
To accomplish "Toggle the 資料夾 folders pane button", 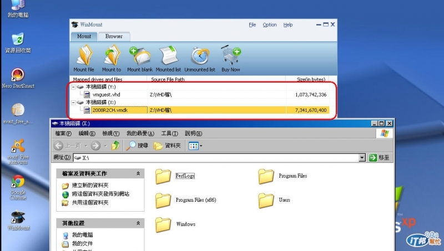I will point(167,146).
